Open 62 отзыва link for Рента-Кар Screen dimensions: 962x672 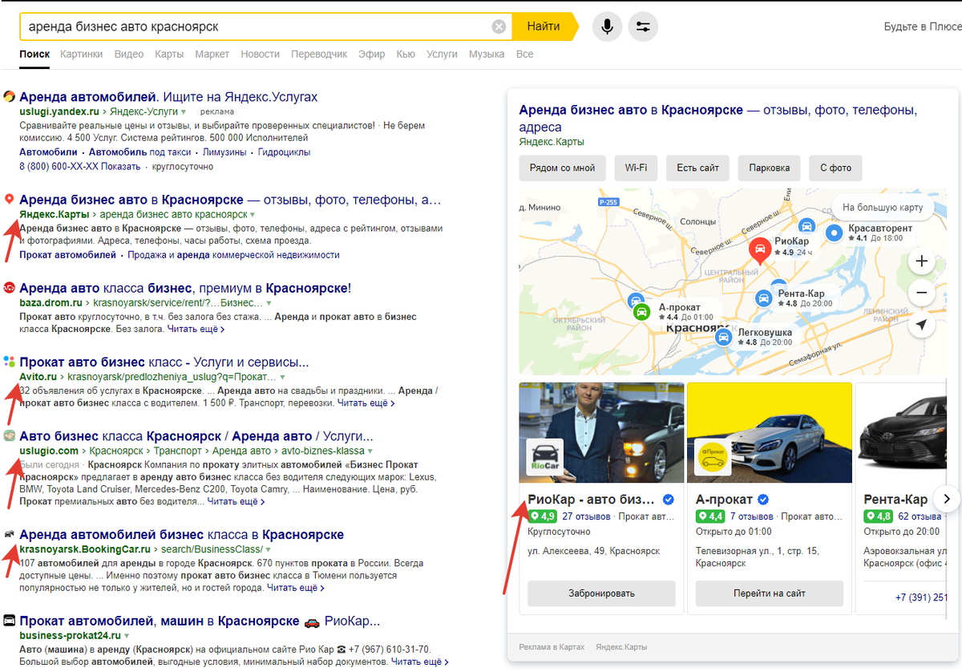920,516
